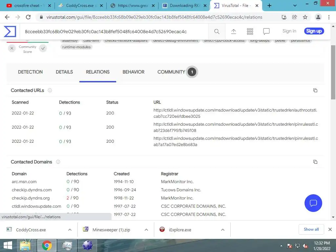Open the apps grid icon
The height and width of the screenshot is (252, 336).
(250, 31)
